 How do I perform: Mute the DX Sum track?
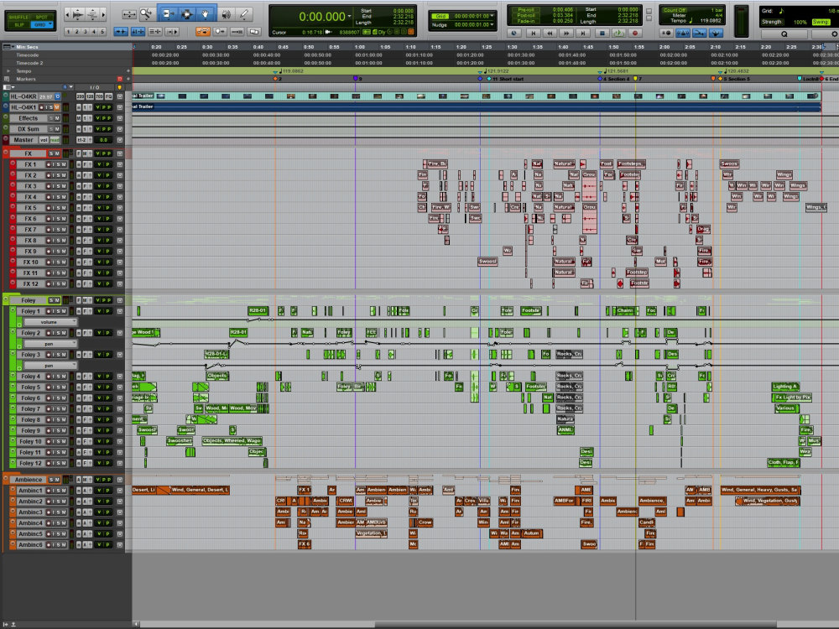coord(57,129)
